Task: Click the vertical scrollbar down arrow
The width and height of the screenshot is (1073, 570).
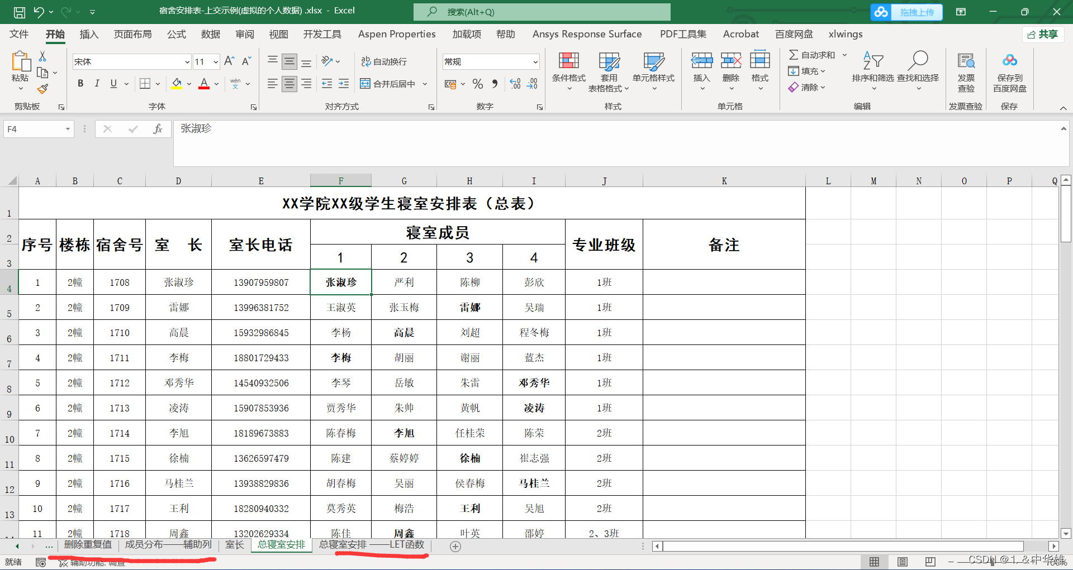Action: click(1066, 533)
